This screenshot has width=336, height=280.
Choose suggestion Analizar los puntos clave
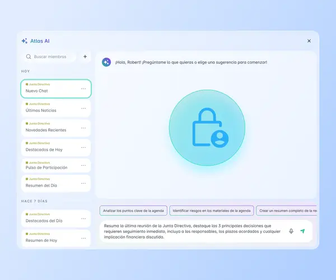click(x=133, y=211)
